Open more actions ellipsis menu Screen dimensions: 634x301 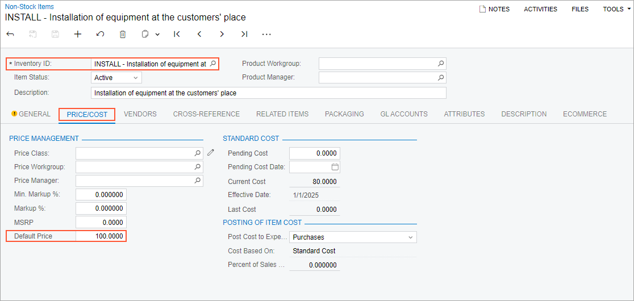click(266, 34)
